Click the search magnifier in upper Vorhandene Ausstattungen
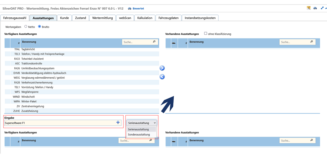Viewport: 327px width, 158px height. [x=312, y=42]
